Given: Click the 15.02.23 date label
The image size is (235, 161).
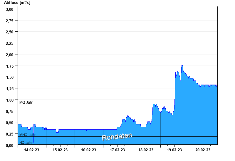Looking at the screenshot, I should point(60,150).
